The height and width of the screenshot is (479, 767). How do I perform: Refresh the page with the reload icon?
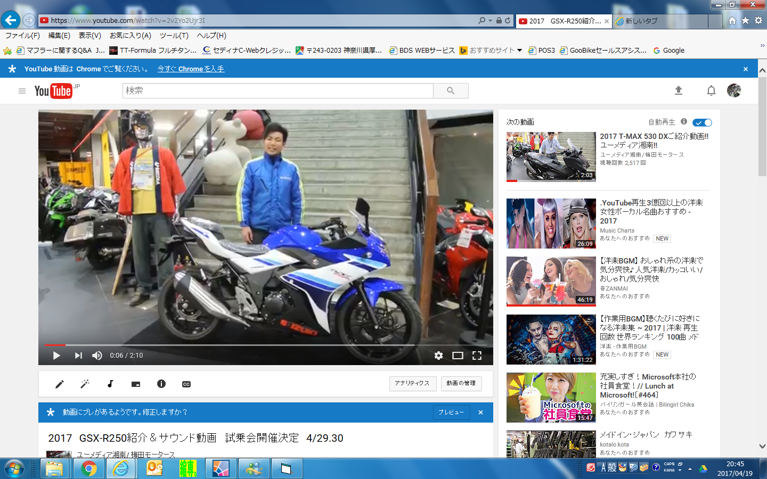508,20
